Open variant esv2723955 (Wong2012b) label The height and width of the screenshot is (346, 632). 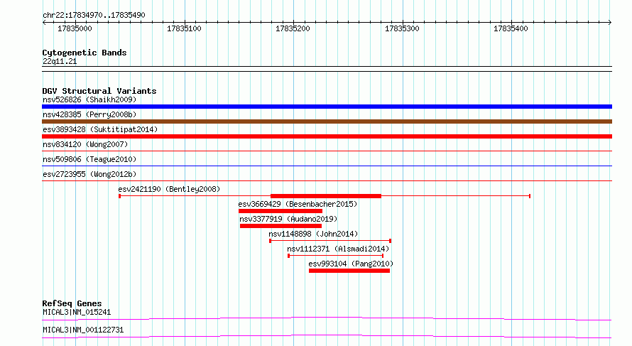click(89, 174)
